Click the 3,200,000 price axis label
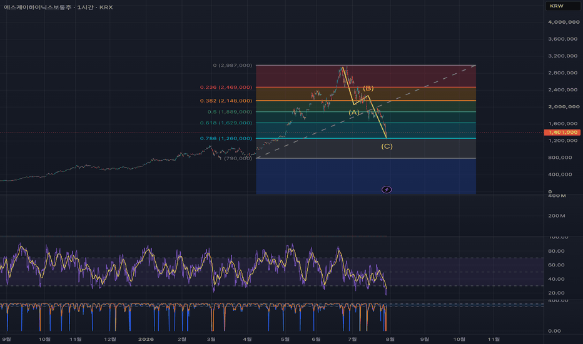Viewport: 583px width, 344px height. 562,56
